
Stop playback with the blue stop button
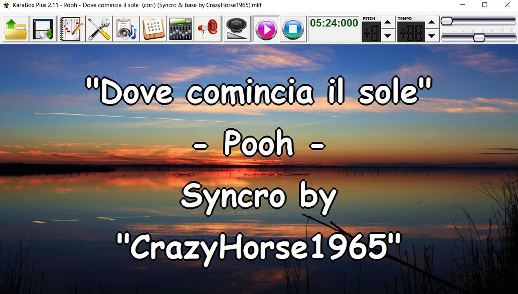pos(293,29)
